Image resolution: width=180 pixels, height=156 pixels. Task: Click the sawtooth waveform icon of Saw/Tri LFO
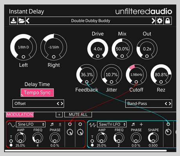92,125
